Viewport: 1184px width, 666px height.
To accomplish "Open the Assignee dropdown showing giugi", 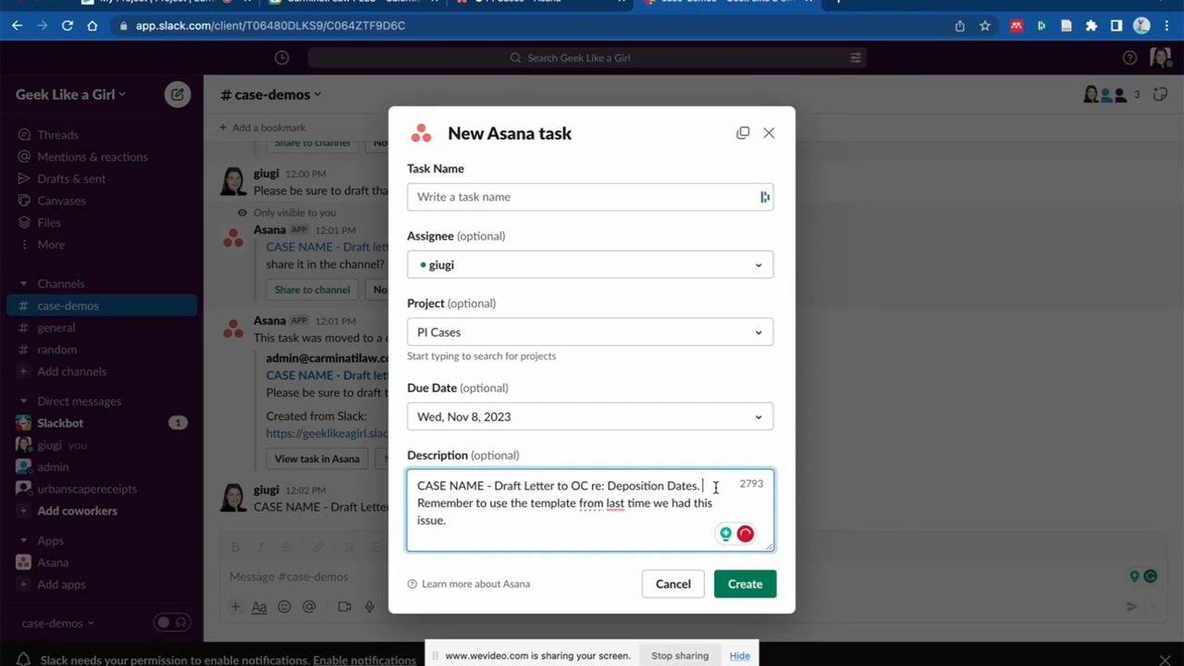I will tap(590, 265).
